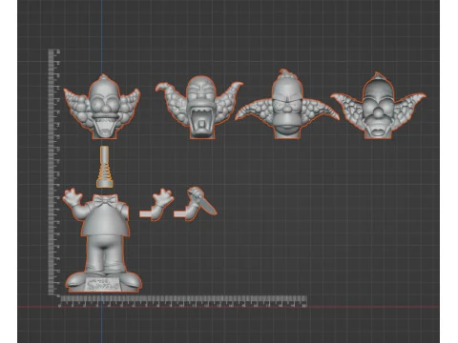Select the sad clown head with big round nose
This screenshot has width=458, height=343.
378,106
